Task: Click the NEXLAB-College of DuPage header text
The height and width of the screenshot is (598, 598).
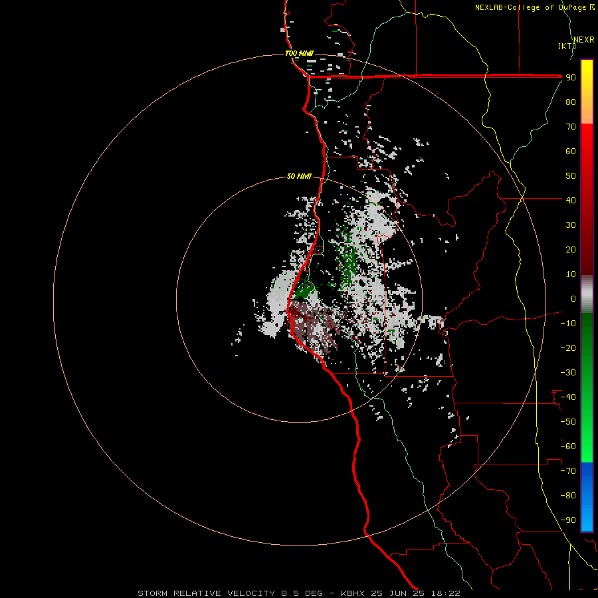Action: click(535, 7)
